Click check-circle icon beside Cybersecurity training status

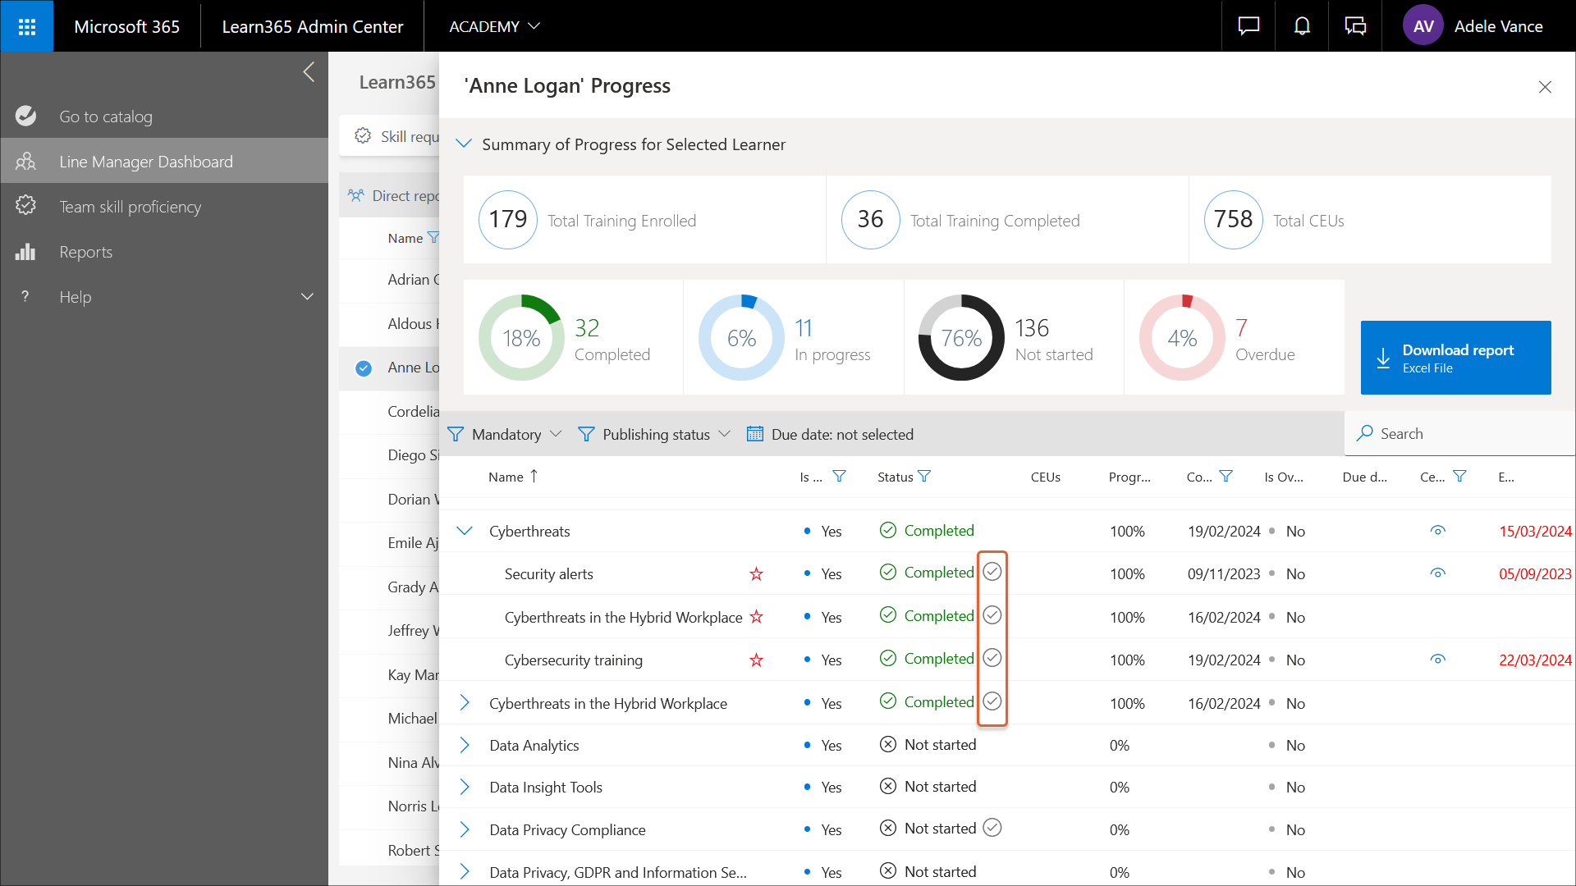coord(992,658)
